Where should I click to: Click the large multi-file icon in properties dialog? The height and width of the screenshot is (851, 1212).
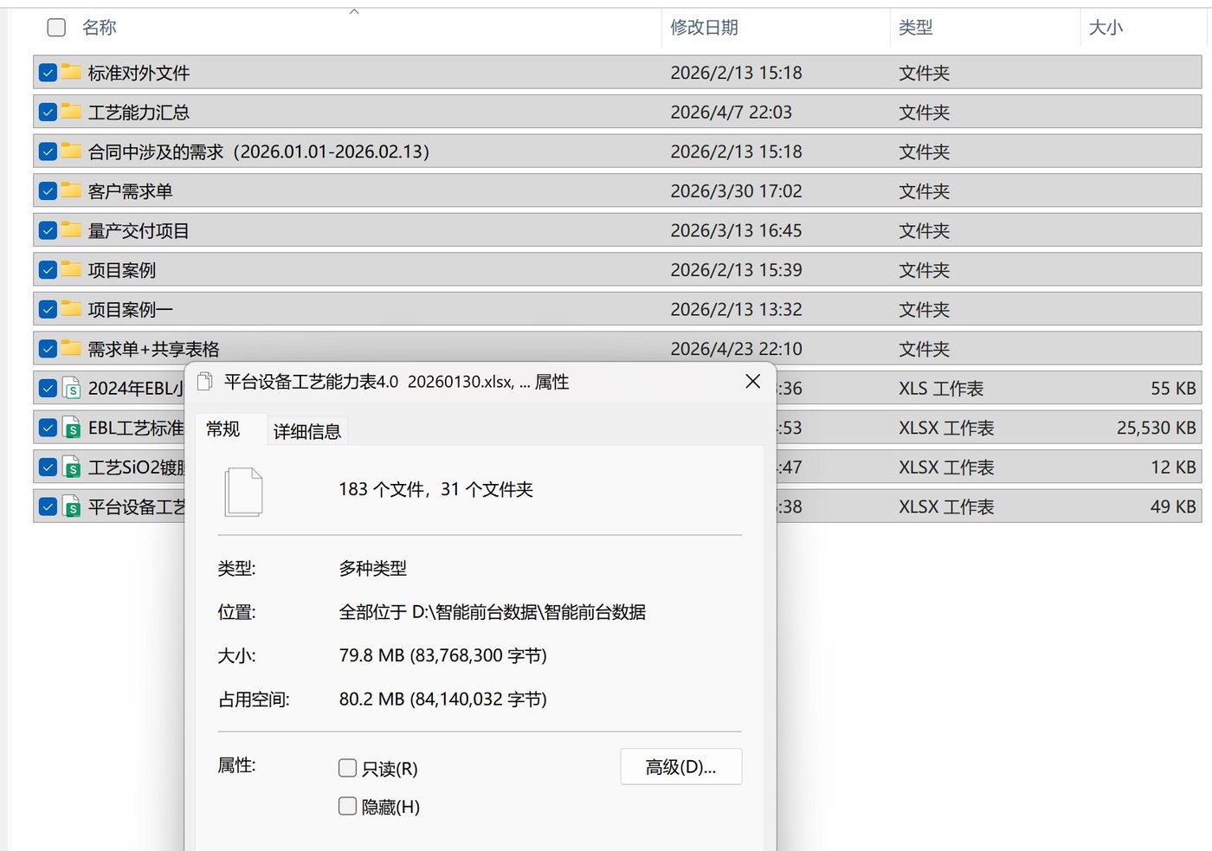[x=244, y=492]
